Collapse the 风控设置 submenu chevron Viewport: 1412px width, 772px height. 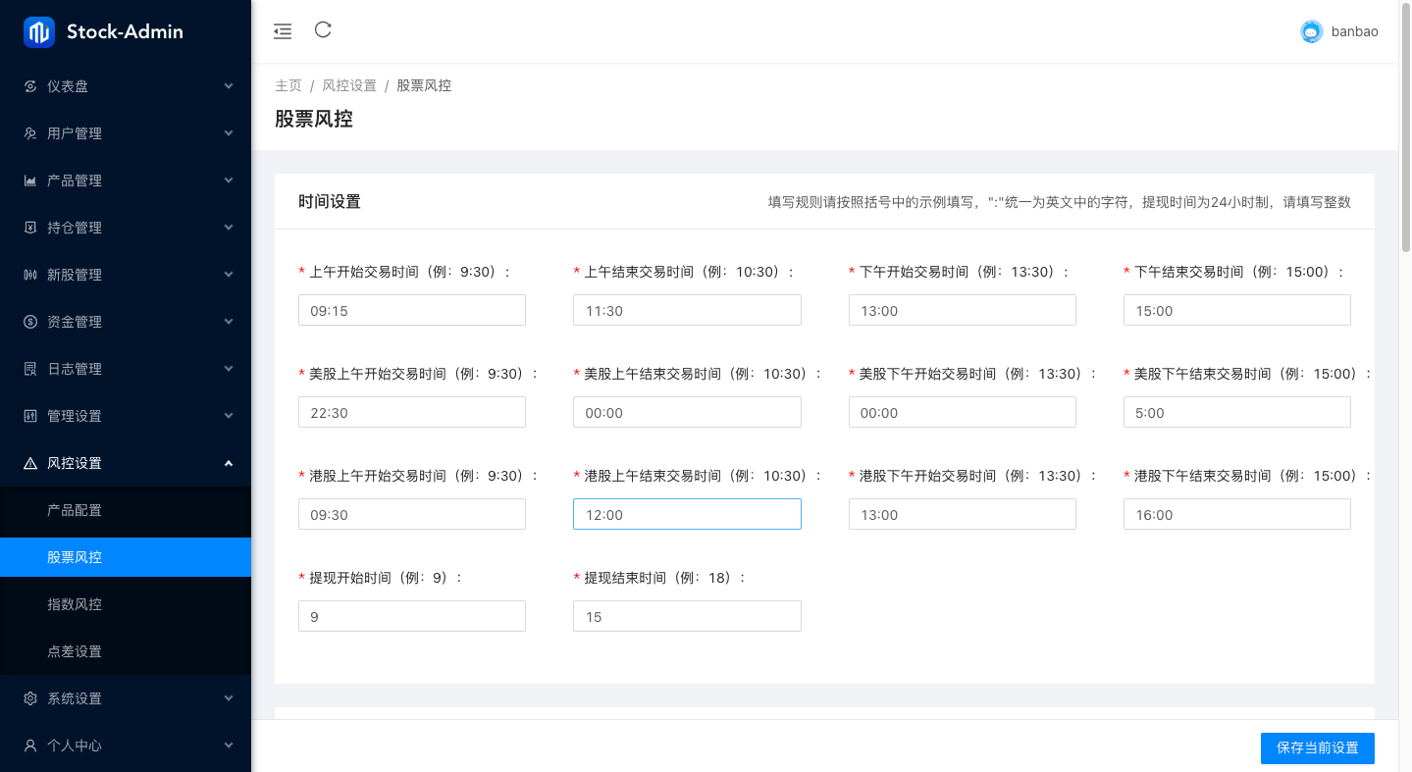click(x=228, y=462)
